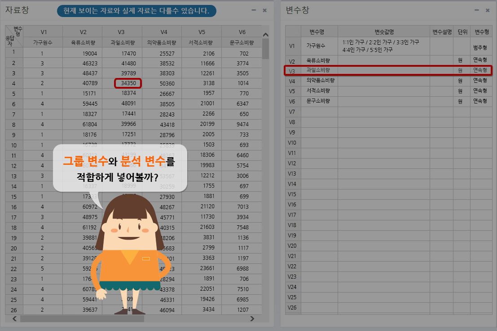
Task: Select column header V6 in 자료창
Action: click(x=242, y=32)
